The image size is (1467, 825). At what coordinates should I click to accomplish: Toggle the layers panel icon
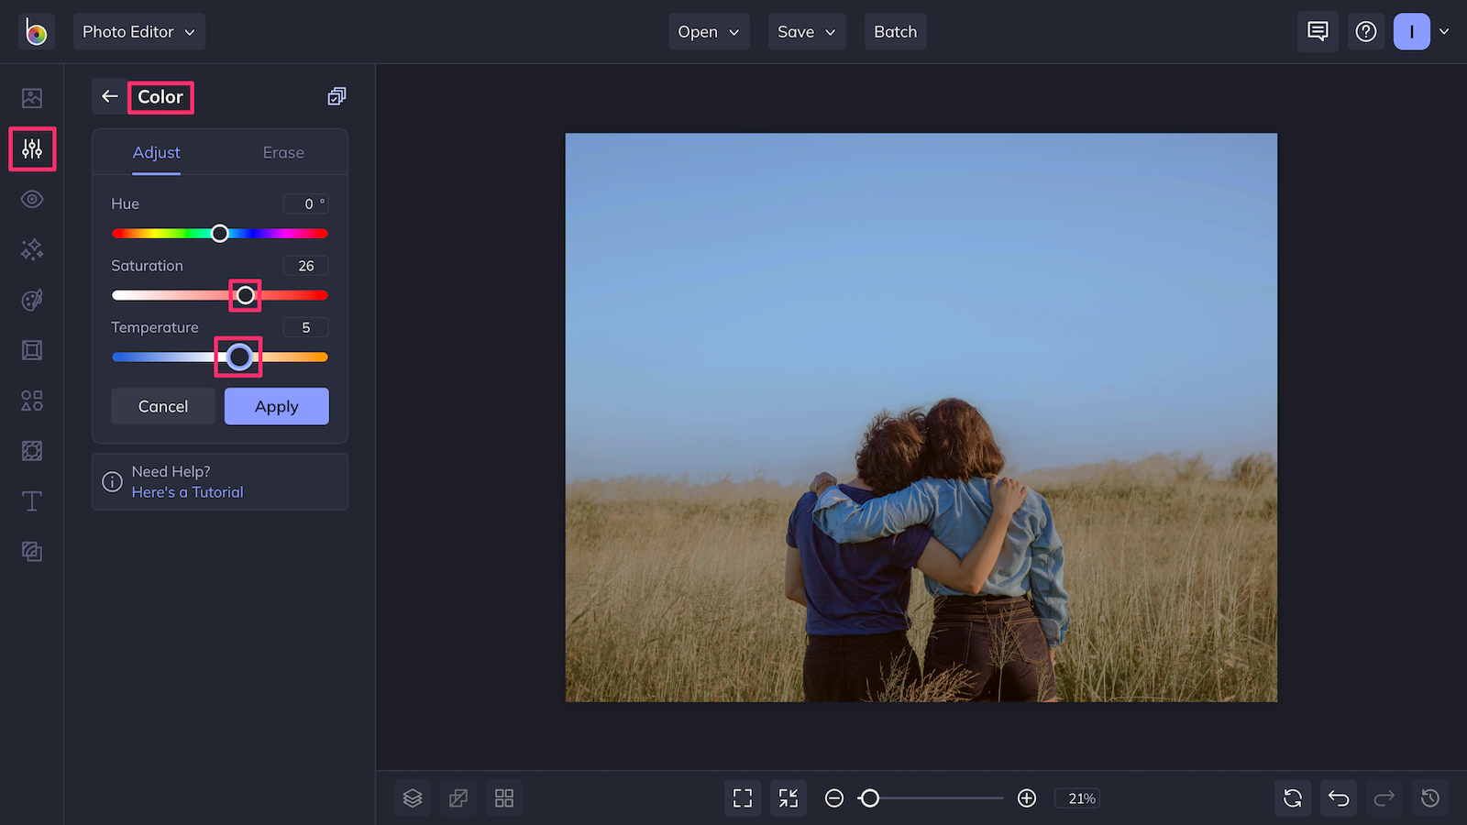(x=413, y=798)
